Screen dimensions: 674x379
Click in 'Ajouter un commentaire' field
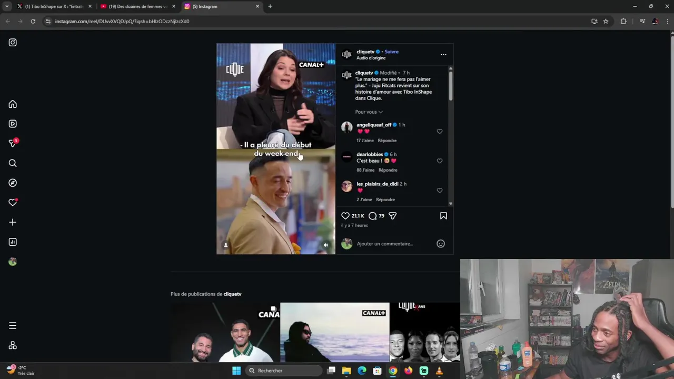394,244
